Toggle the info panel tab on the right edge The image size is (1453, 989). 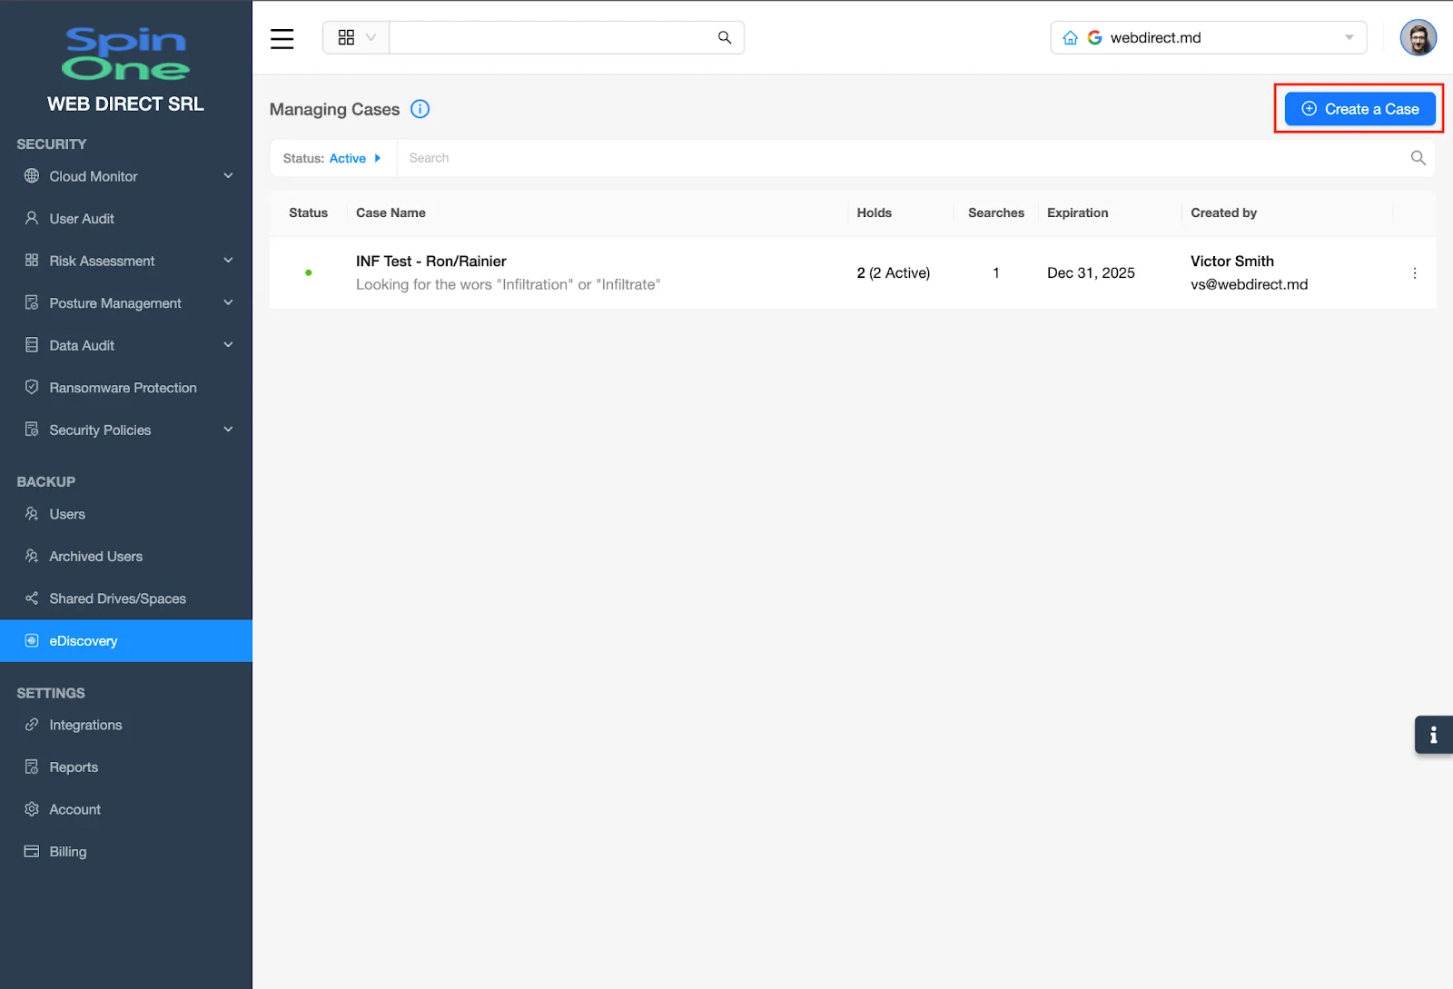point(1433,735)
